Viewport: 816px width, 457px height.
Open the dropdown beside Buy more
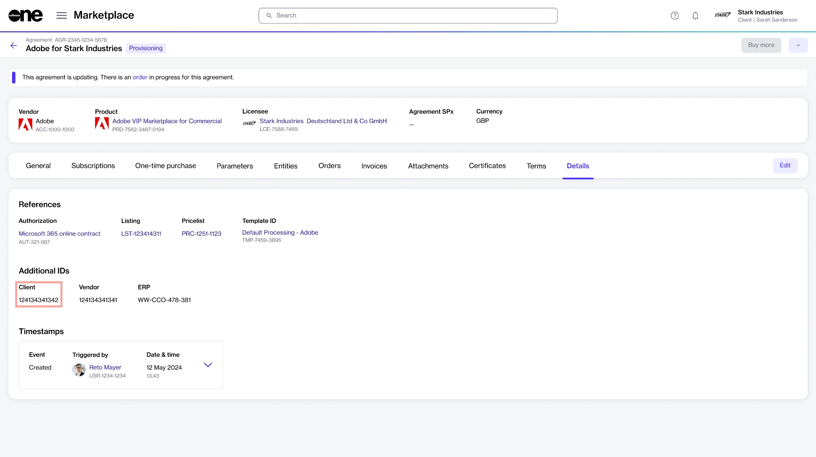tap(798, 45)
